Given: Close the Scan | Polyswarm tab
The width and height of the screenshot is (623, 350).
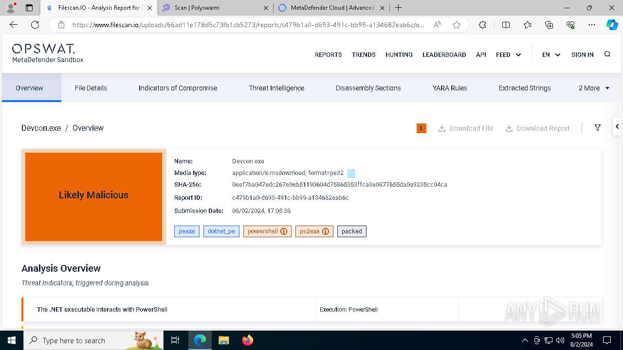Looking at the screenshot, I should (x=266, y=8).
